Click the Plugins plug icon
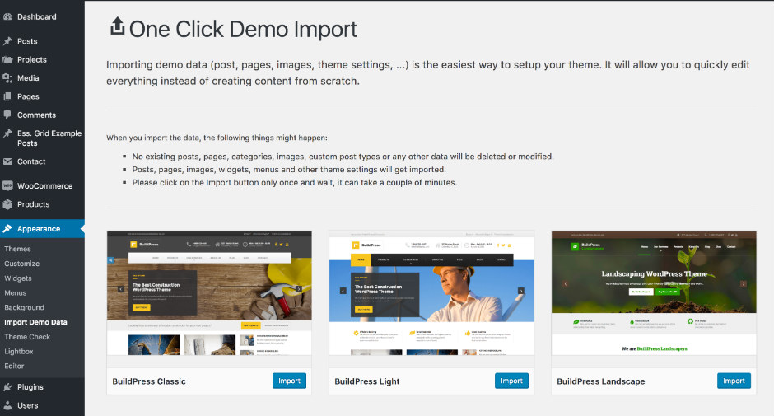774x416 pixels. point(7,387)
